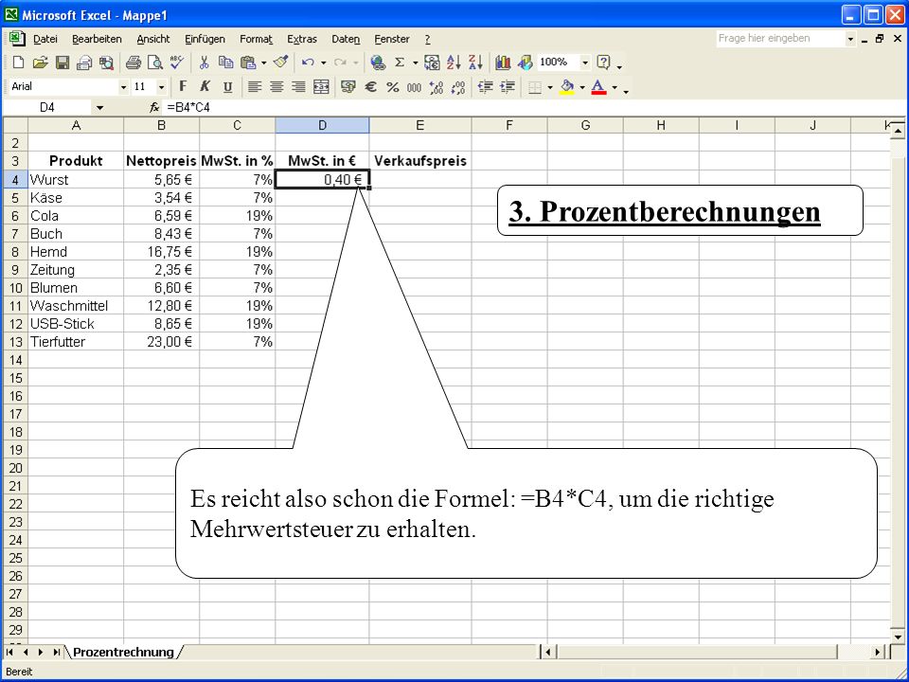
Task: Save the workbook with the floppy icon
Action: pos(62,63)
